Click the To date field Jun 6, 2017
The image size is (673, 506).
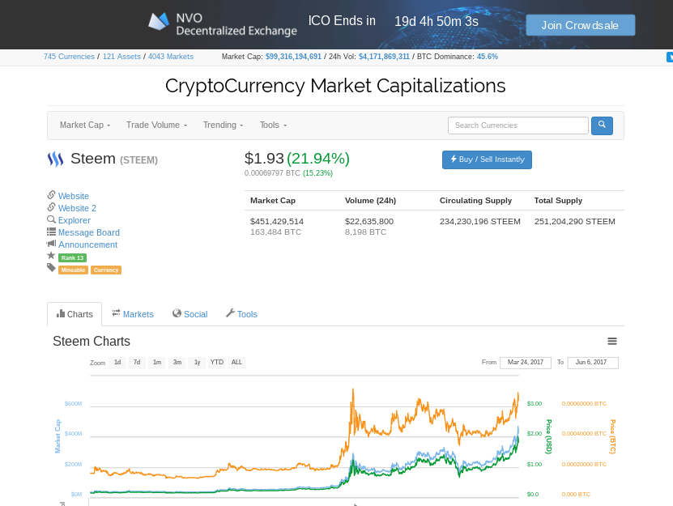tap(593, 363)
